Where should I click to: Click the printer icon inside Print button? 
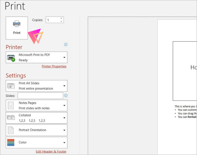tap(17, 24)
